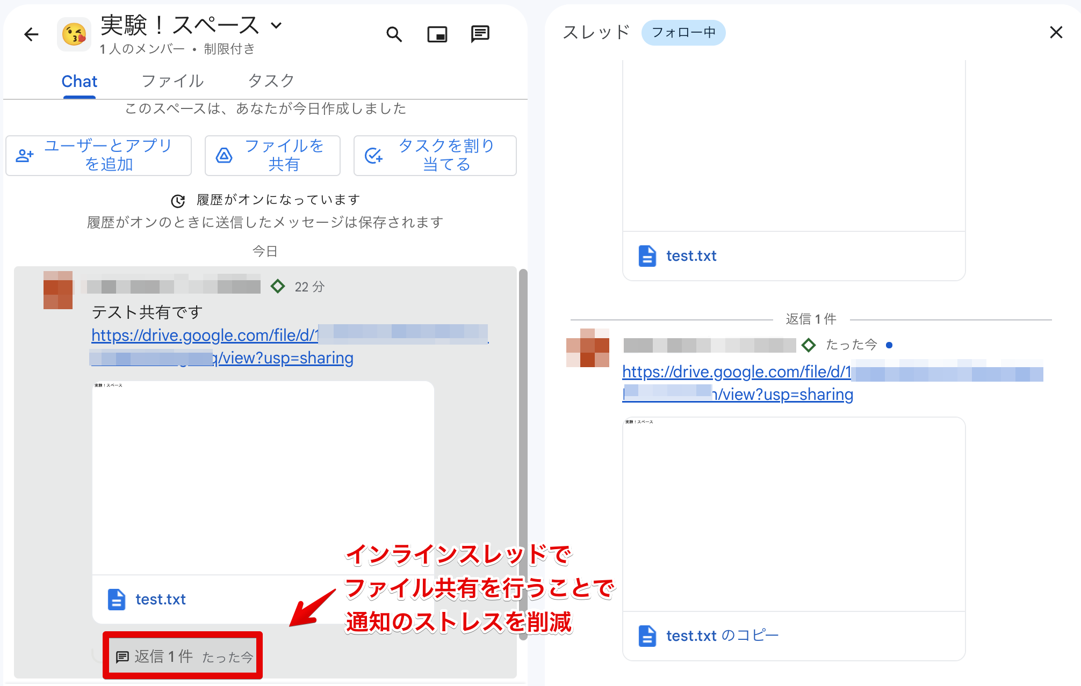The image size is (1081, 686).
Task: Open the threads list icon
Action: (x=480, y=34)
